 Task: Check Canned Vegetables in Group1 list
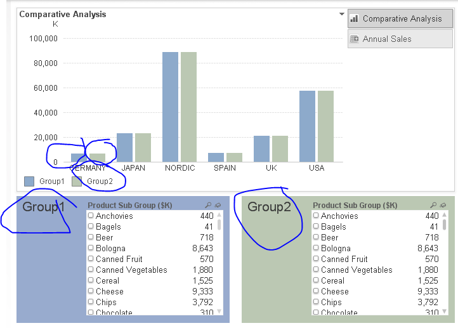tap(91, 270)
